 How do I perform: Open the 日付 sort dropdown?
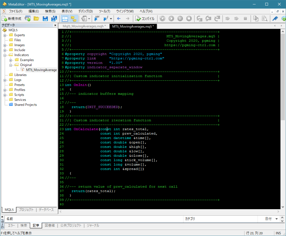[277, 219]
